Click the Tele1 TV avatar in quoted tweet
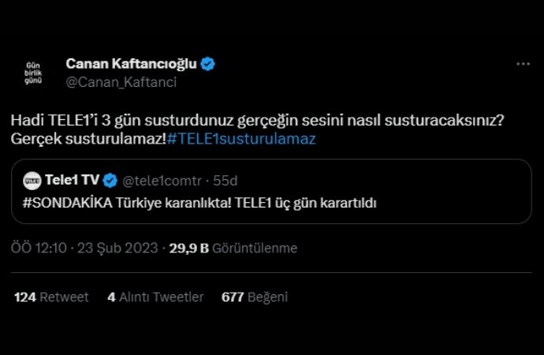This screenshot has width=544, height=355. [32, 181]
